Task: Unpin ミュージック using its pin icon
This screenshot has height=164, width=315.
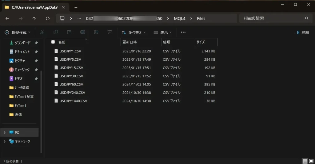Action: tap(36, 70)
